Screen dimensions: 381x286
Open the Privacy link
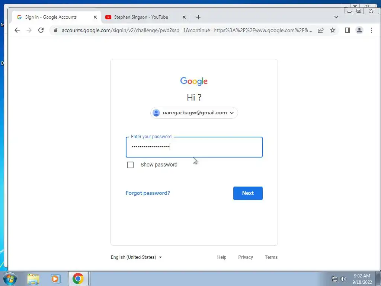pyautogui.click(x=246, y=257)
